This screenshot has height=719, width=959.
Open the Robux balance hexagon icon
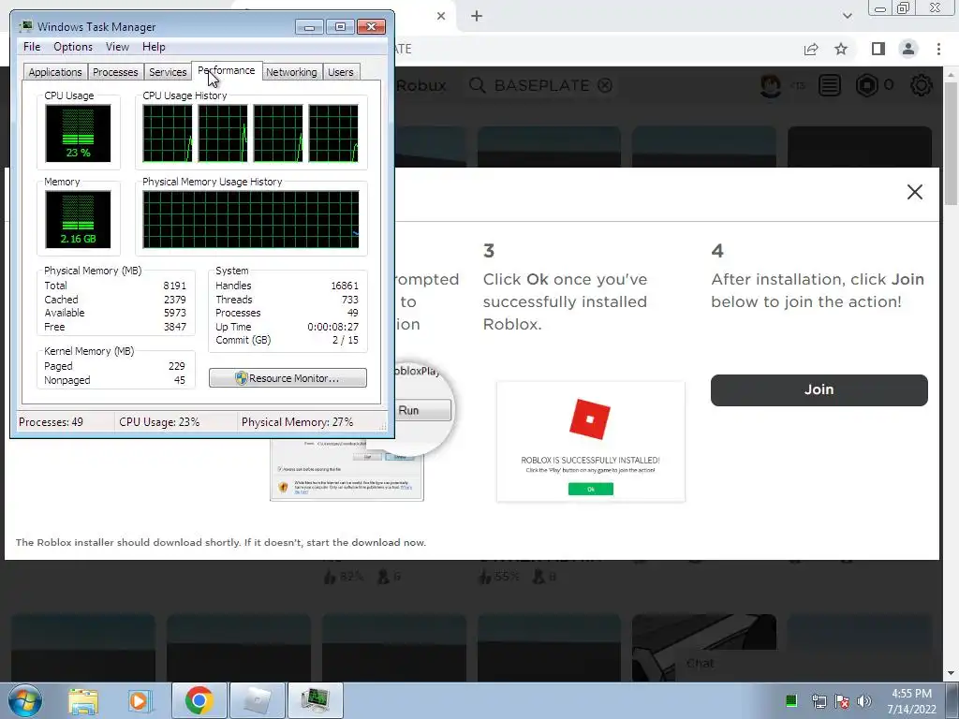pyautogui.click(x=866, y=85)
